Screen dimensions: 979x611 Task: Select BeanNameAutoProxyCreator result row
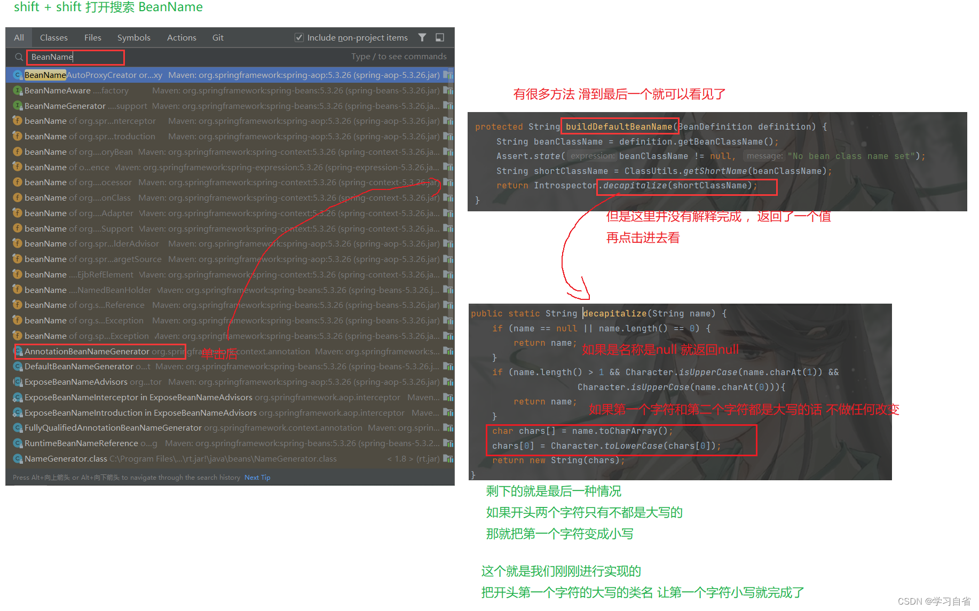coord(230,75)
